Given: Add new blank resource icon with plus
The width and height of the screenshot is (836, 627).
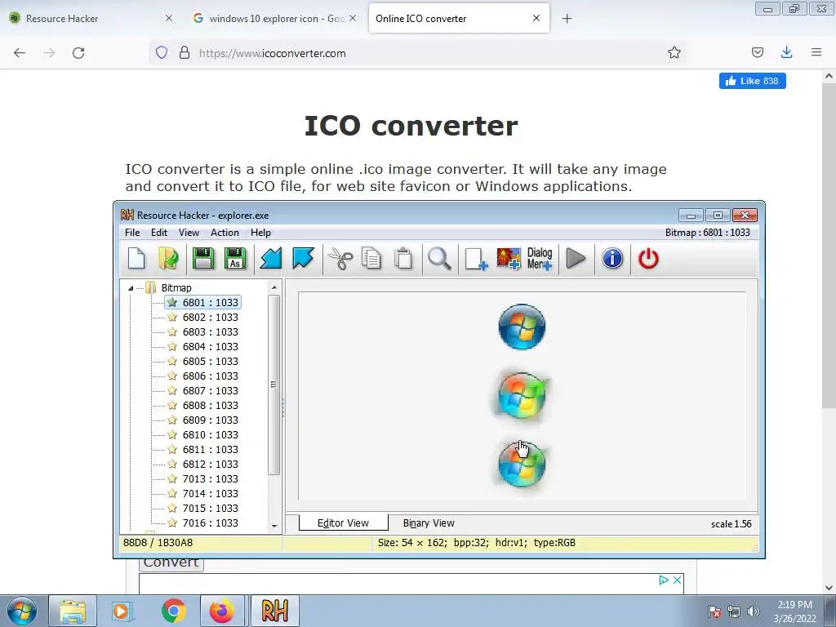Looking at the screenshot, I should pyautogui.click(x=476, y=259).
